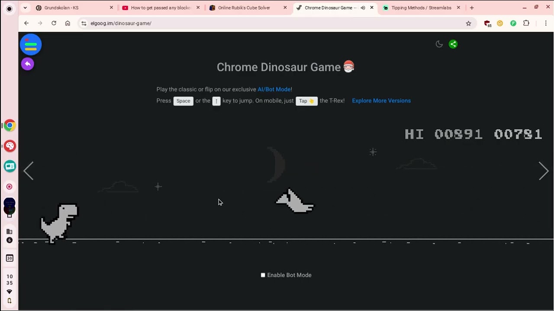Viewport: 554px width, 311px height.
Task: Go to next version with right arrow
Action: (x=544, y=171)
